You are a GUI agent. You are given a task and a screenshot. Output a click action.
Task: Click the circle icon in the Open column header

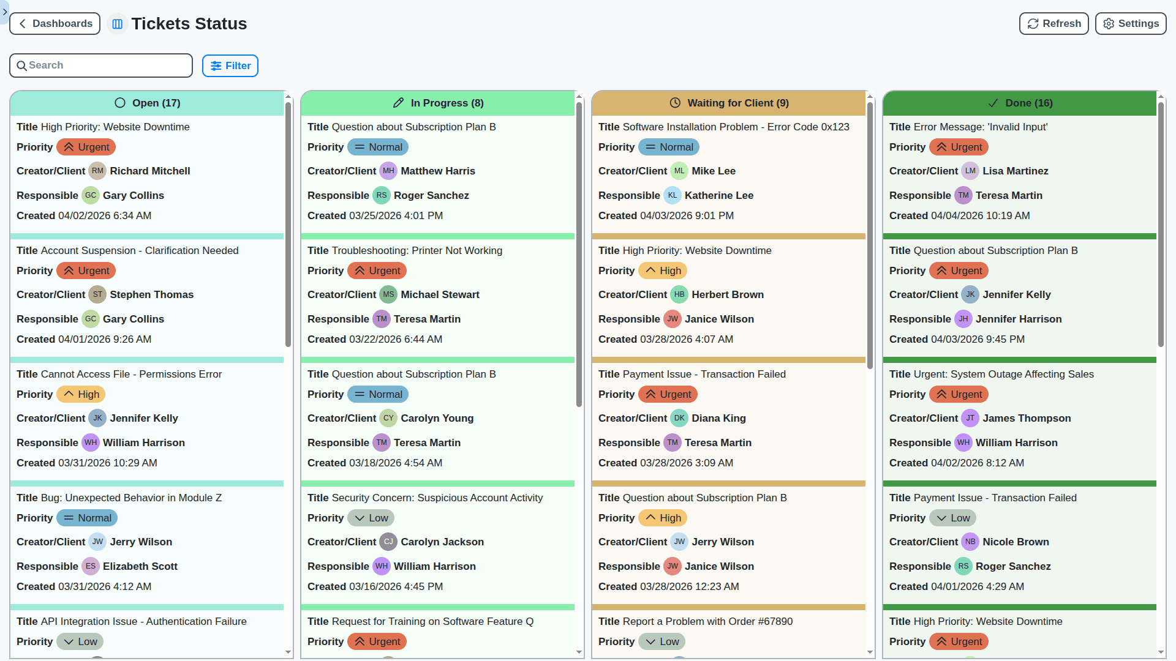(120, 103)
